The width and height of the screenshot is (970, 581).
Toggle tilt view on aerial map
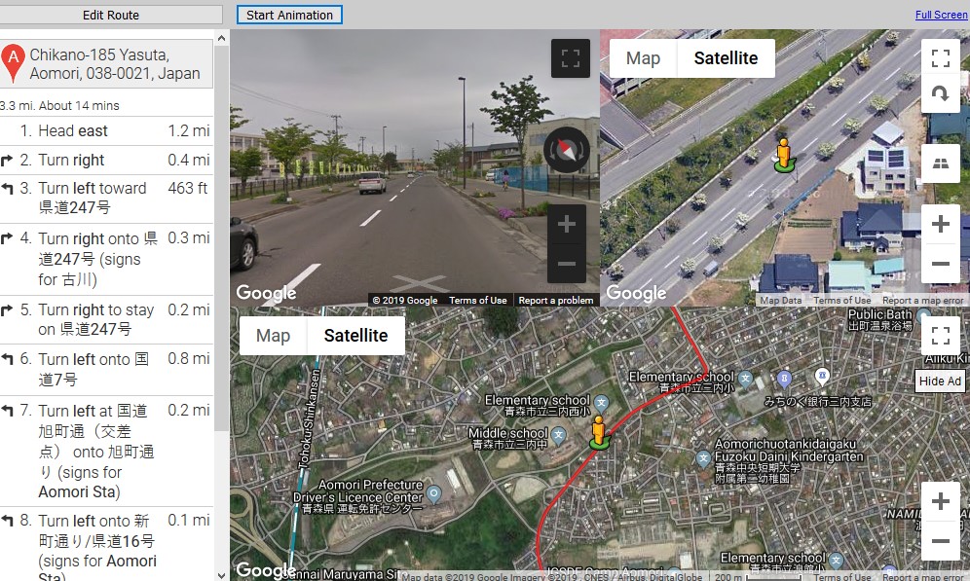click(941, 163)
